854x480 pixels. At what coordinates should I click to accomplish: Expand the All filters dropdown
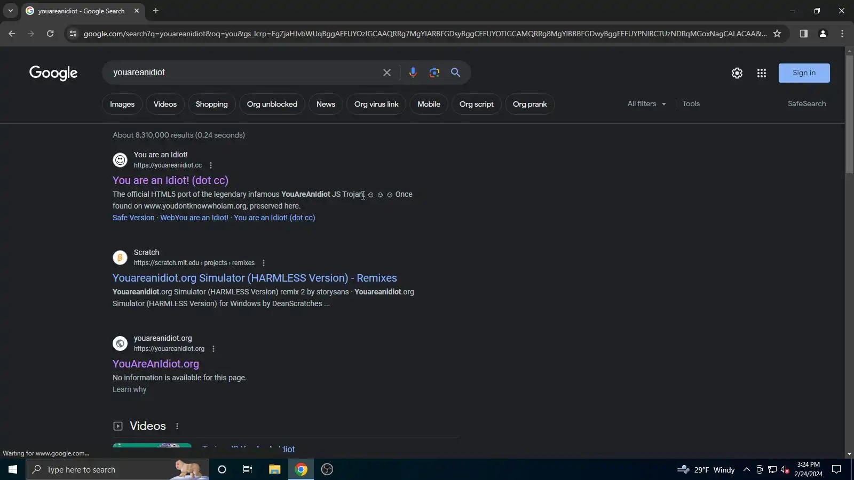coord(647,104)
